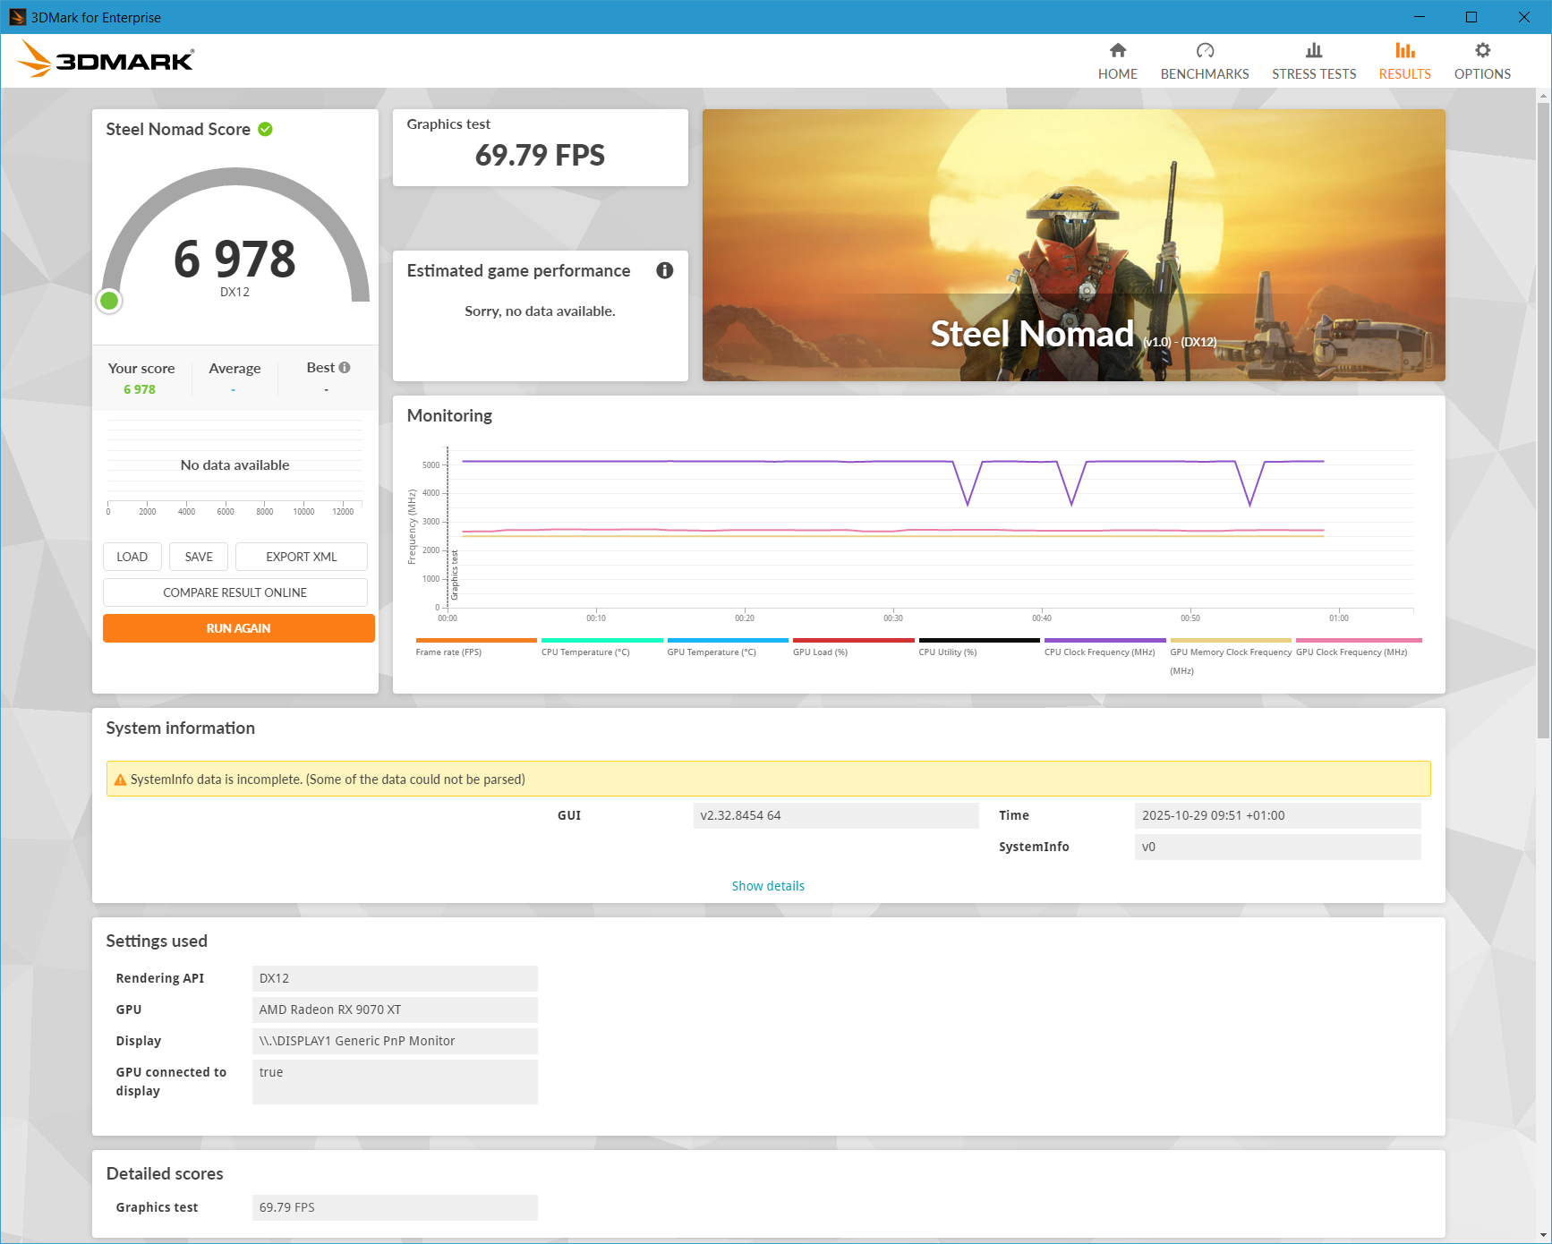Screen dimensions: 1552x1244
Task: Open the Benchmarks gauge icon
Action: tap(1205, 51)
